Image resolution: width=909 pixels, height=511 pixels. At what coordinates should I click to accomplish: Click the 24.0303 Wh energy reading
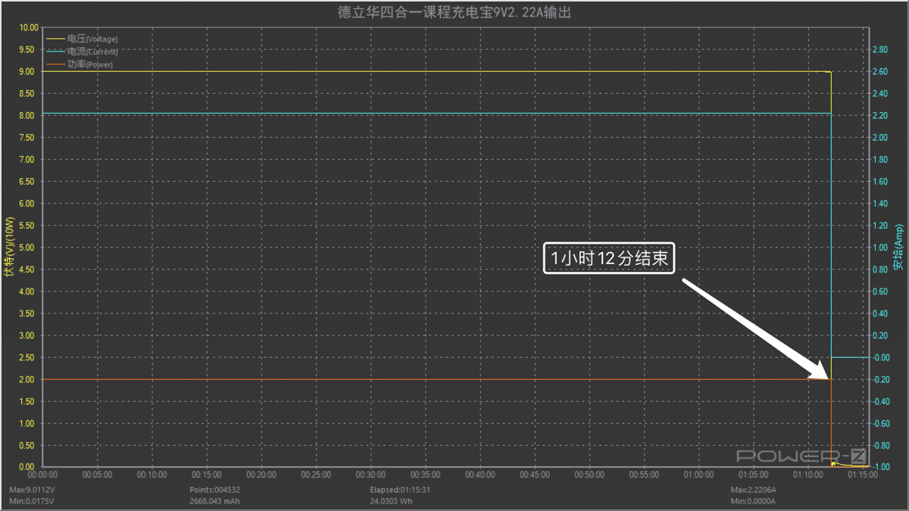click(x=391, y=501)
